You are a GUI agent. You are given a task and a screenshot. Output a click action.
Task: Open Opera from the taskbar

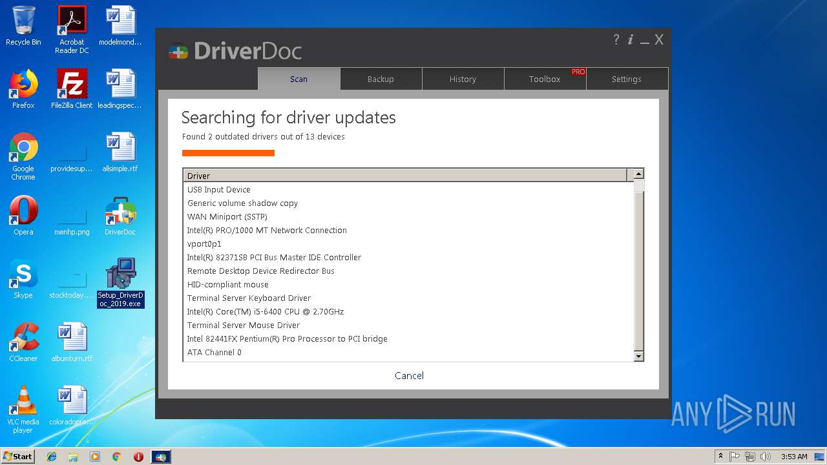[138, 457]
